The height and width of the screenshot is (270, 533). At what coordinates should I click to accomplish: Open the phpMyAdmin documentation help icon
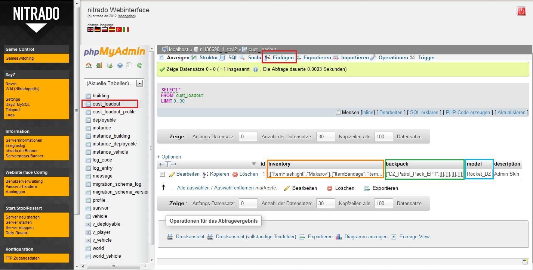pos(120,65)
